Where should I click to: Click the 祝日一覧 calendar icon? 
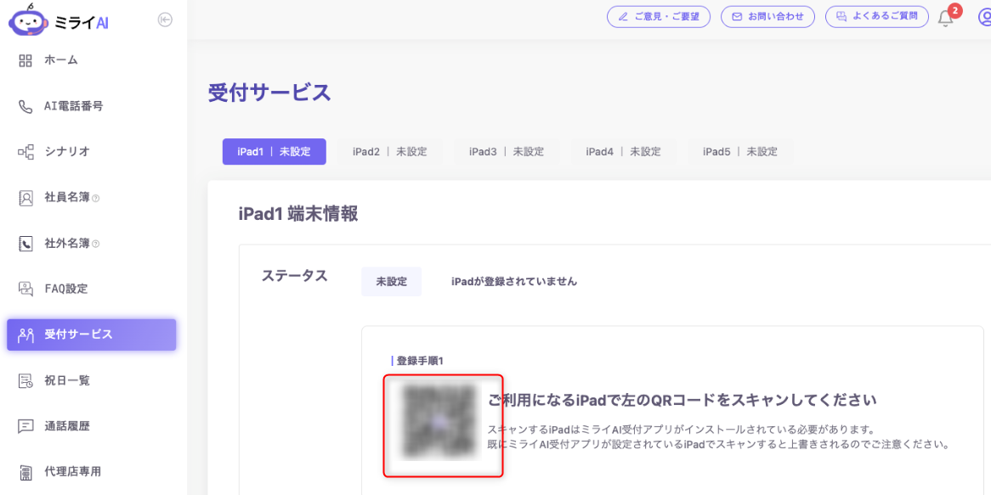pyautogui.click(x=25, y=380)
